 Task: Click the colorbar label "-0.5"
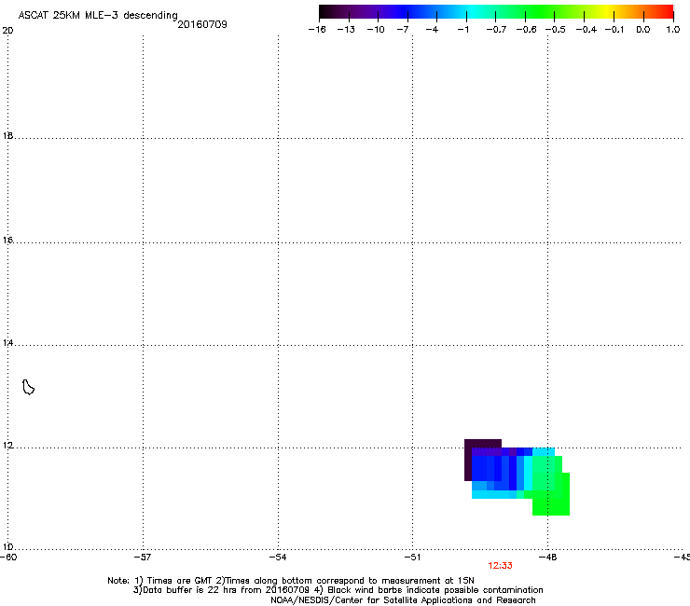pos(556,30)
